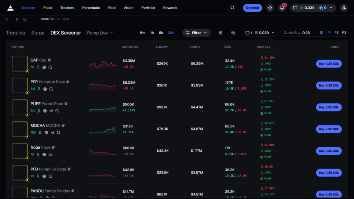Screen dimensions: 354x199
Task: Expand the Filter dropdown
Action: click(196, 33)
